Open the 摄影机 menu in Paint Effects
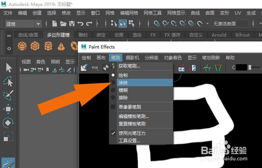262x168 pixels. point(132,57)
